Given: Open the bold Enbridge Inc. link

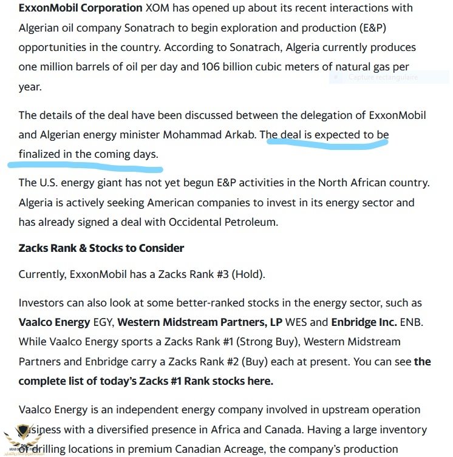Looking at the screenshot, I should click(x=364, y=322).
